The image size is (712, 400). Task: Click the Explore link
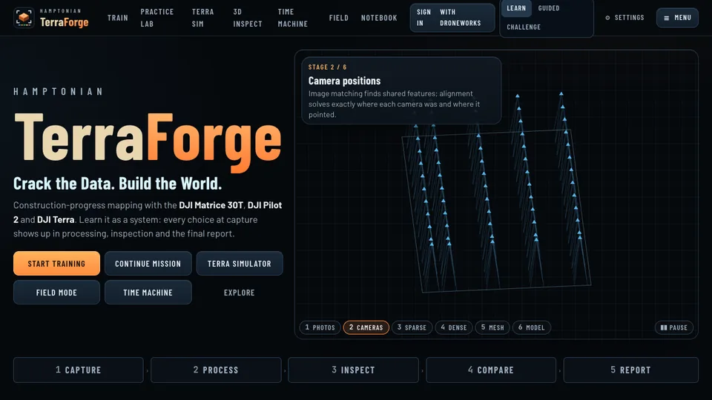click(x=240, y=293)
